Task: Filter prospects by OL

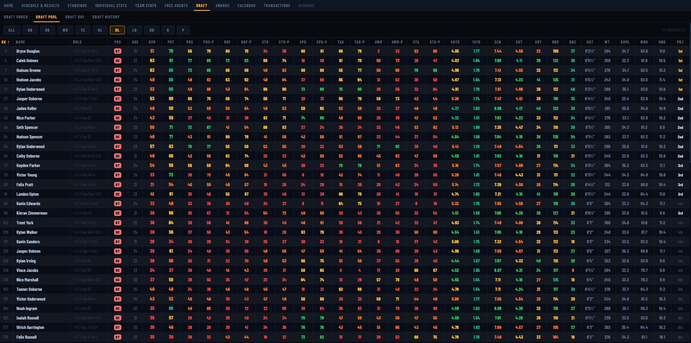Action: pyautogui.click(x=100, y=30)
